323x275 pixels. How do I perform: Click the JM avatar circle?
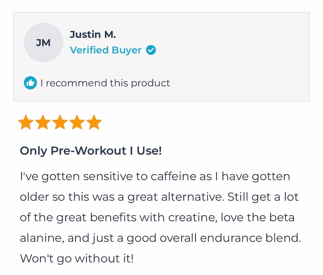pyautogui.click(x=43, y=42)
